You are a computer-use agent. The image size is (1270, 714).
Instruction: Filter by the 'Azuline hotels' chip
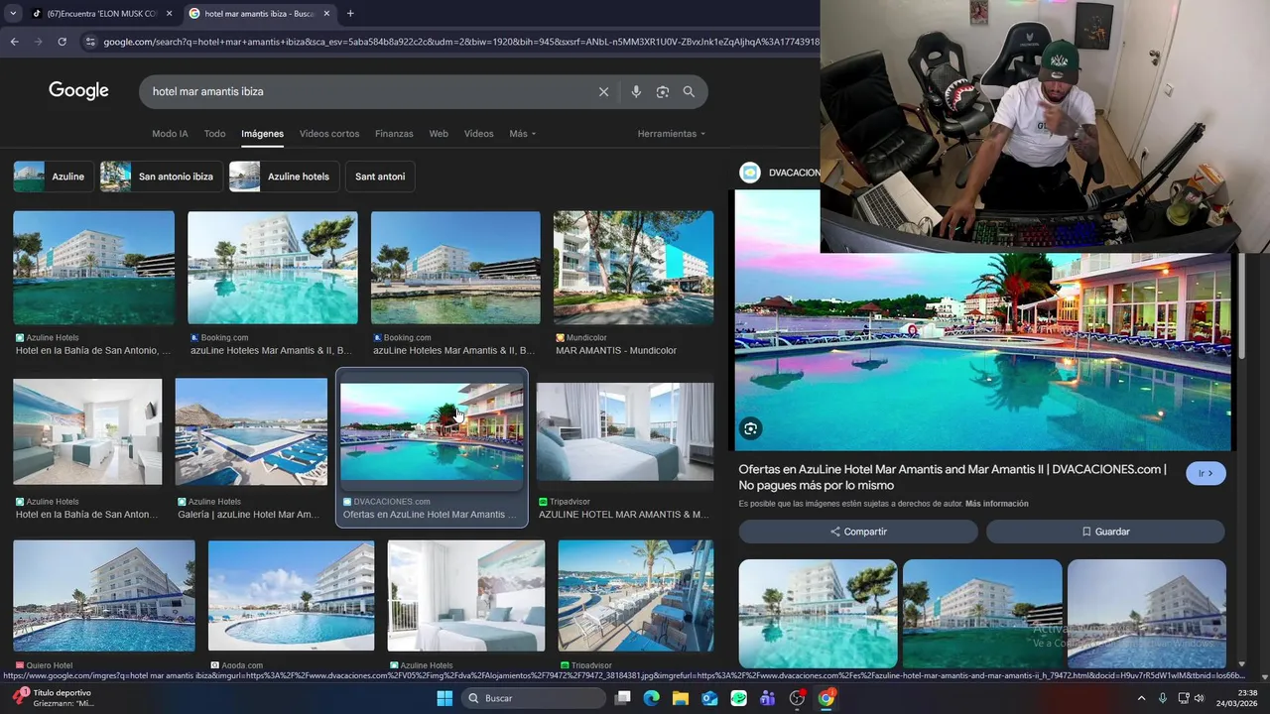[284, 177]
